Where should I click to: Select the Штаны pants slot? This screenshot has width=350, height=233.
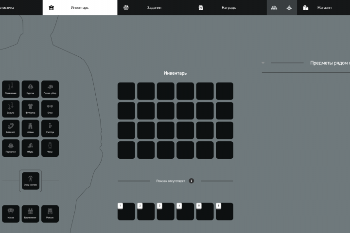30,129
